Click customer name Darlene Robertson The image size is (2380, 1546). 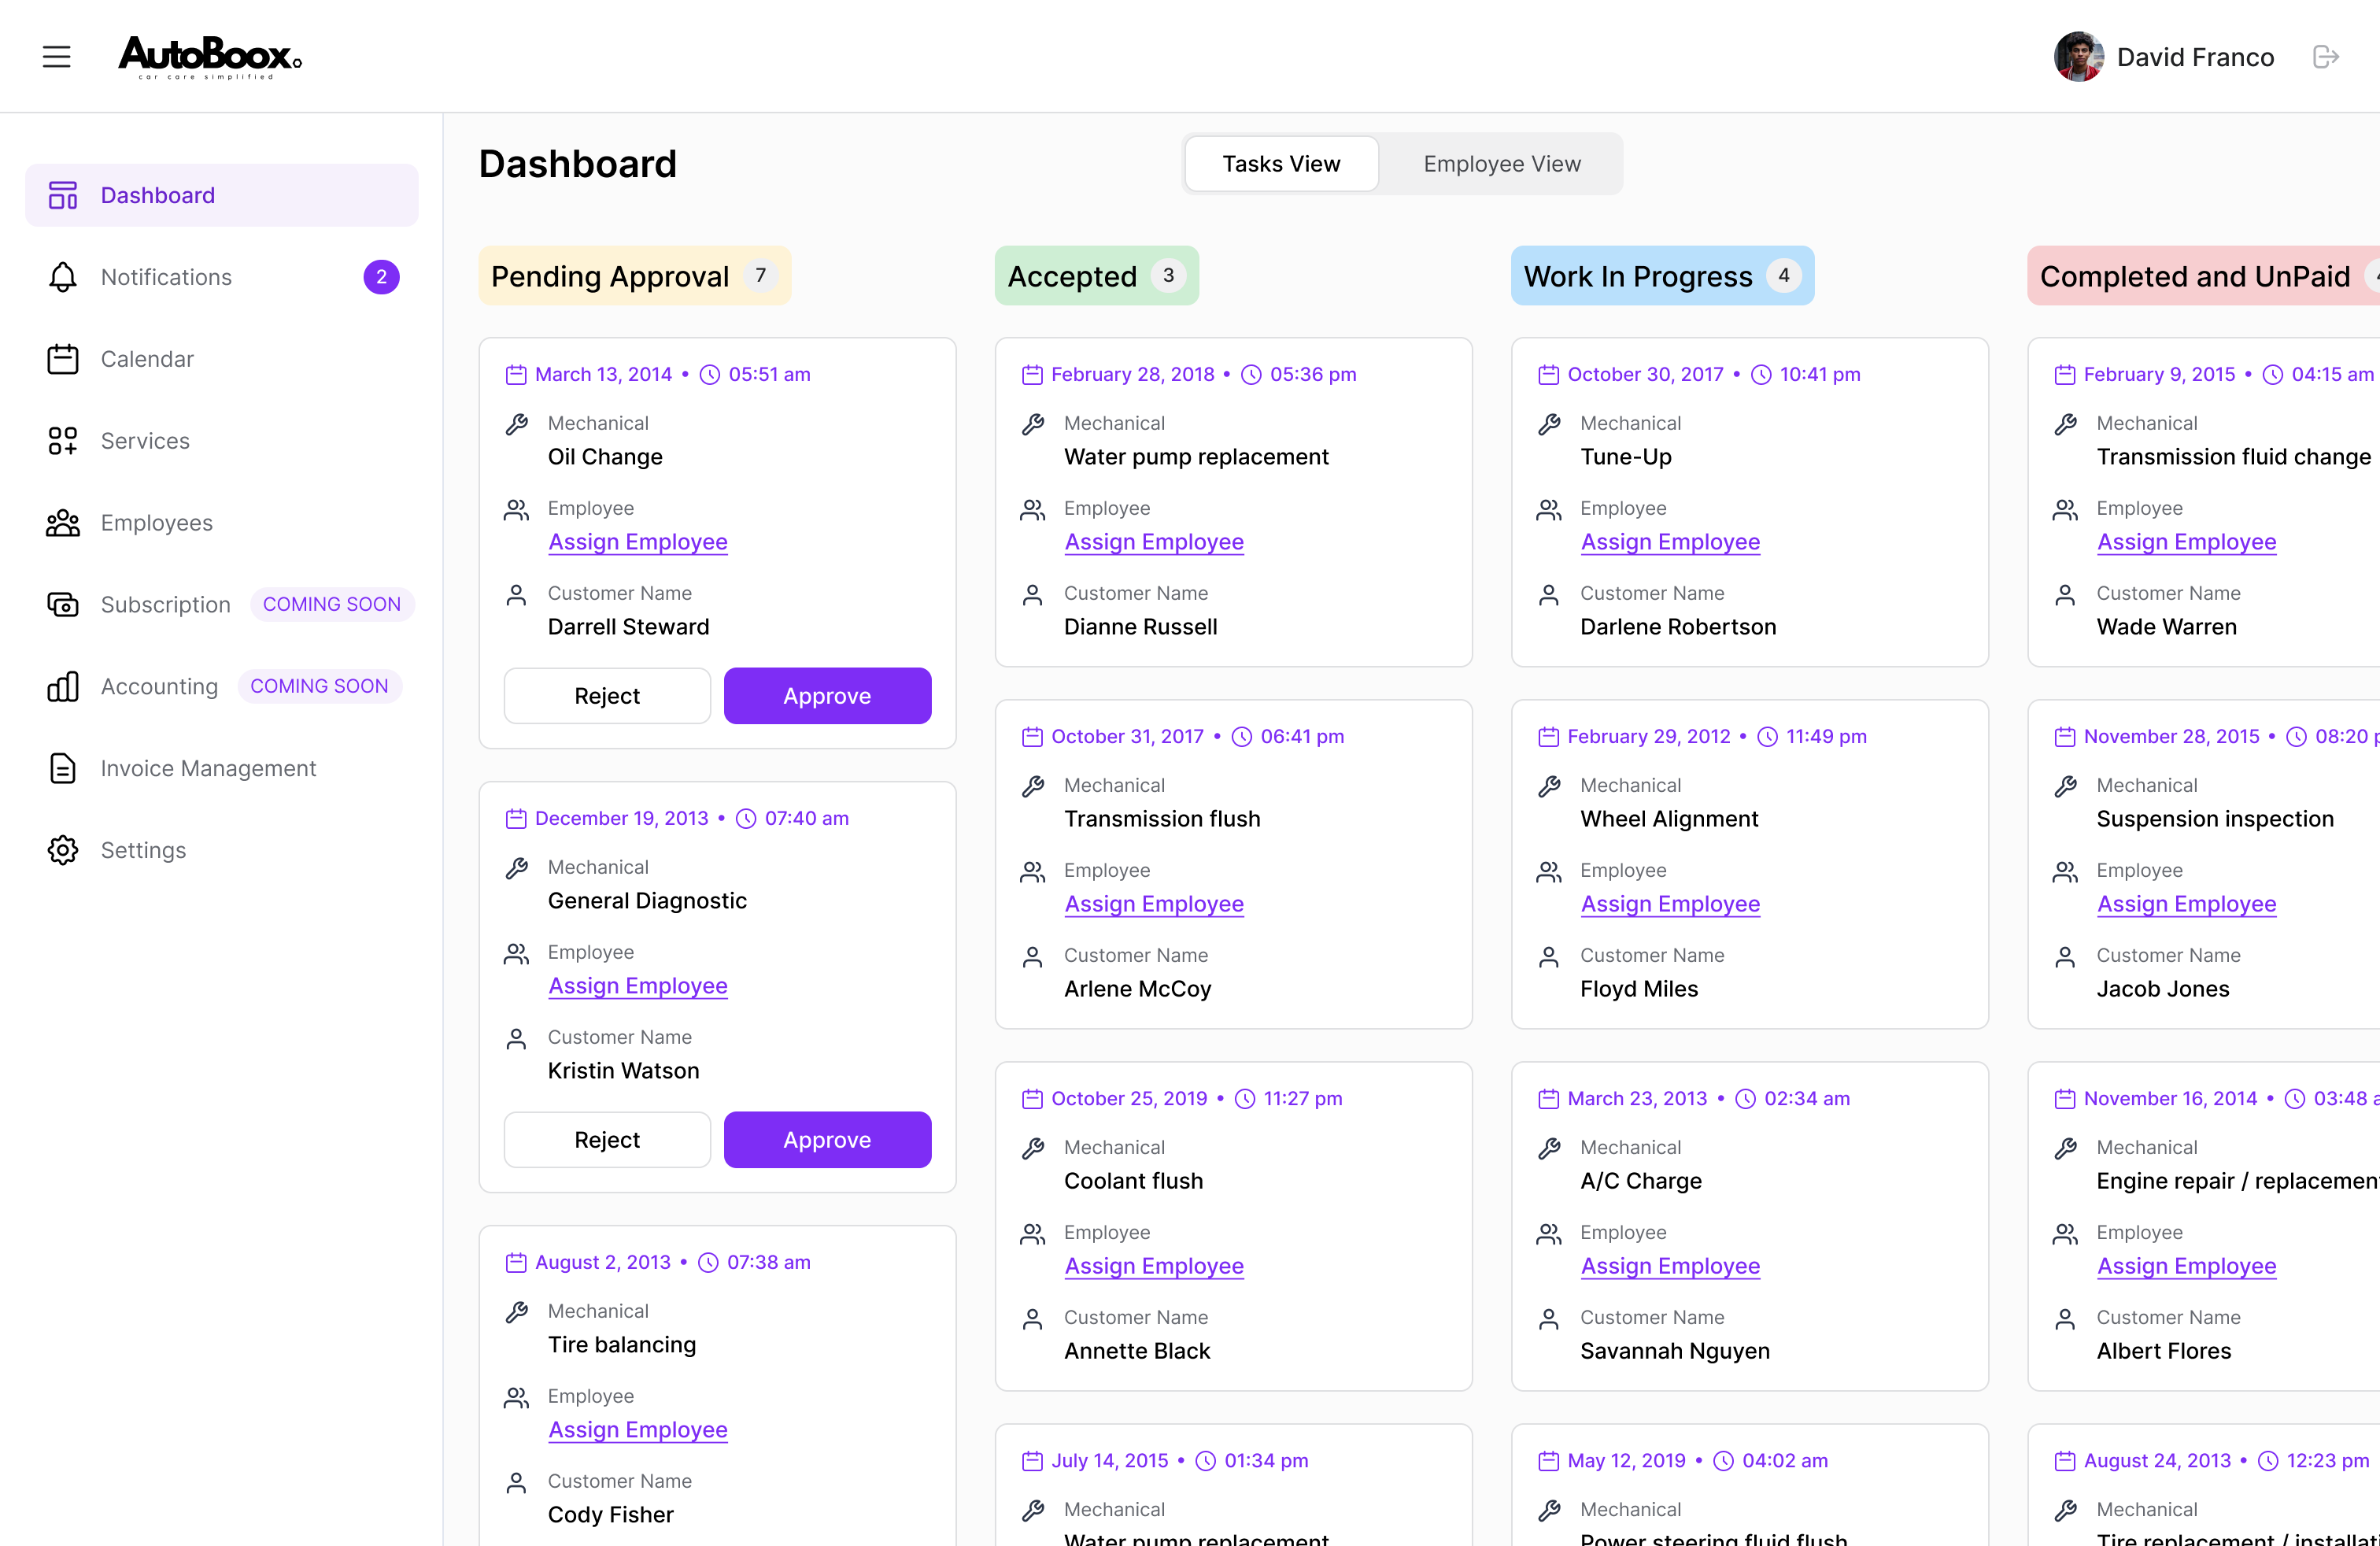pos(1678,627)
